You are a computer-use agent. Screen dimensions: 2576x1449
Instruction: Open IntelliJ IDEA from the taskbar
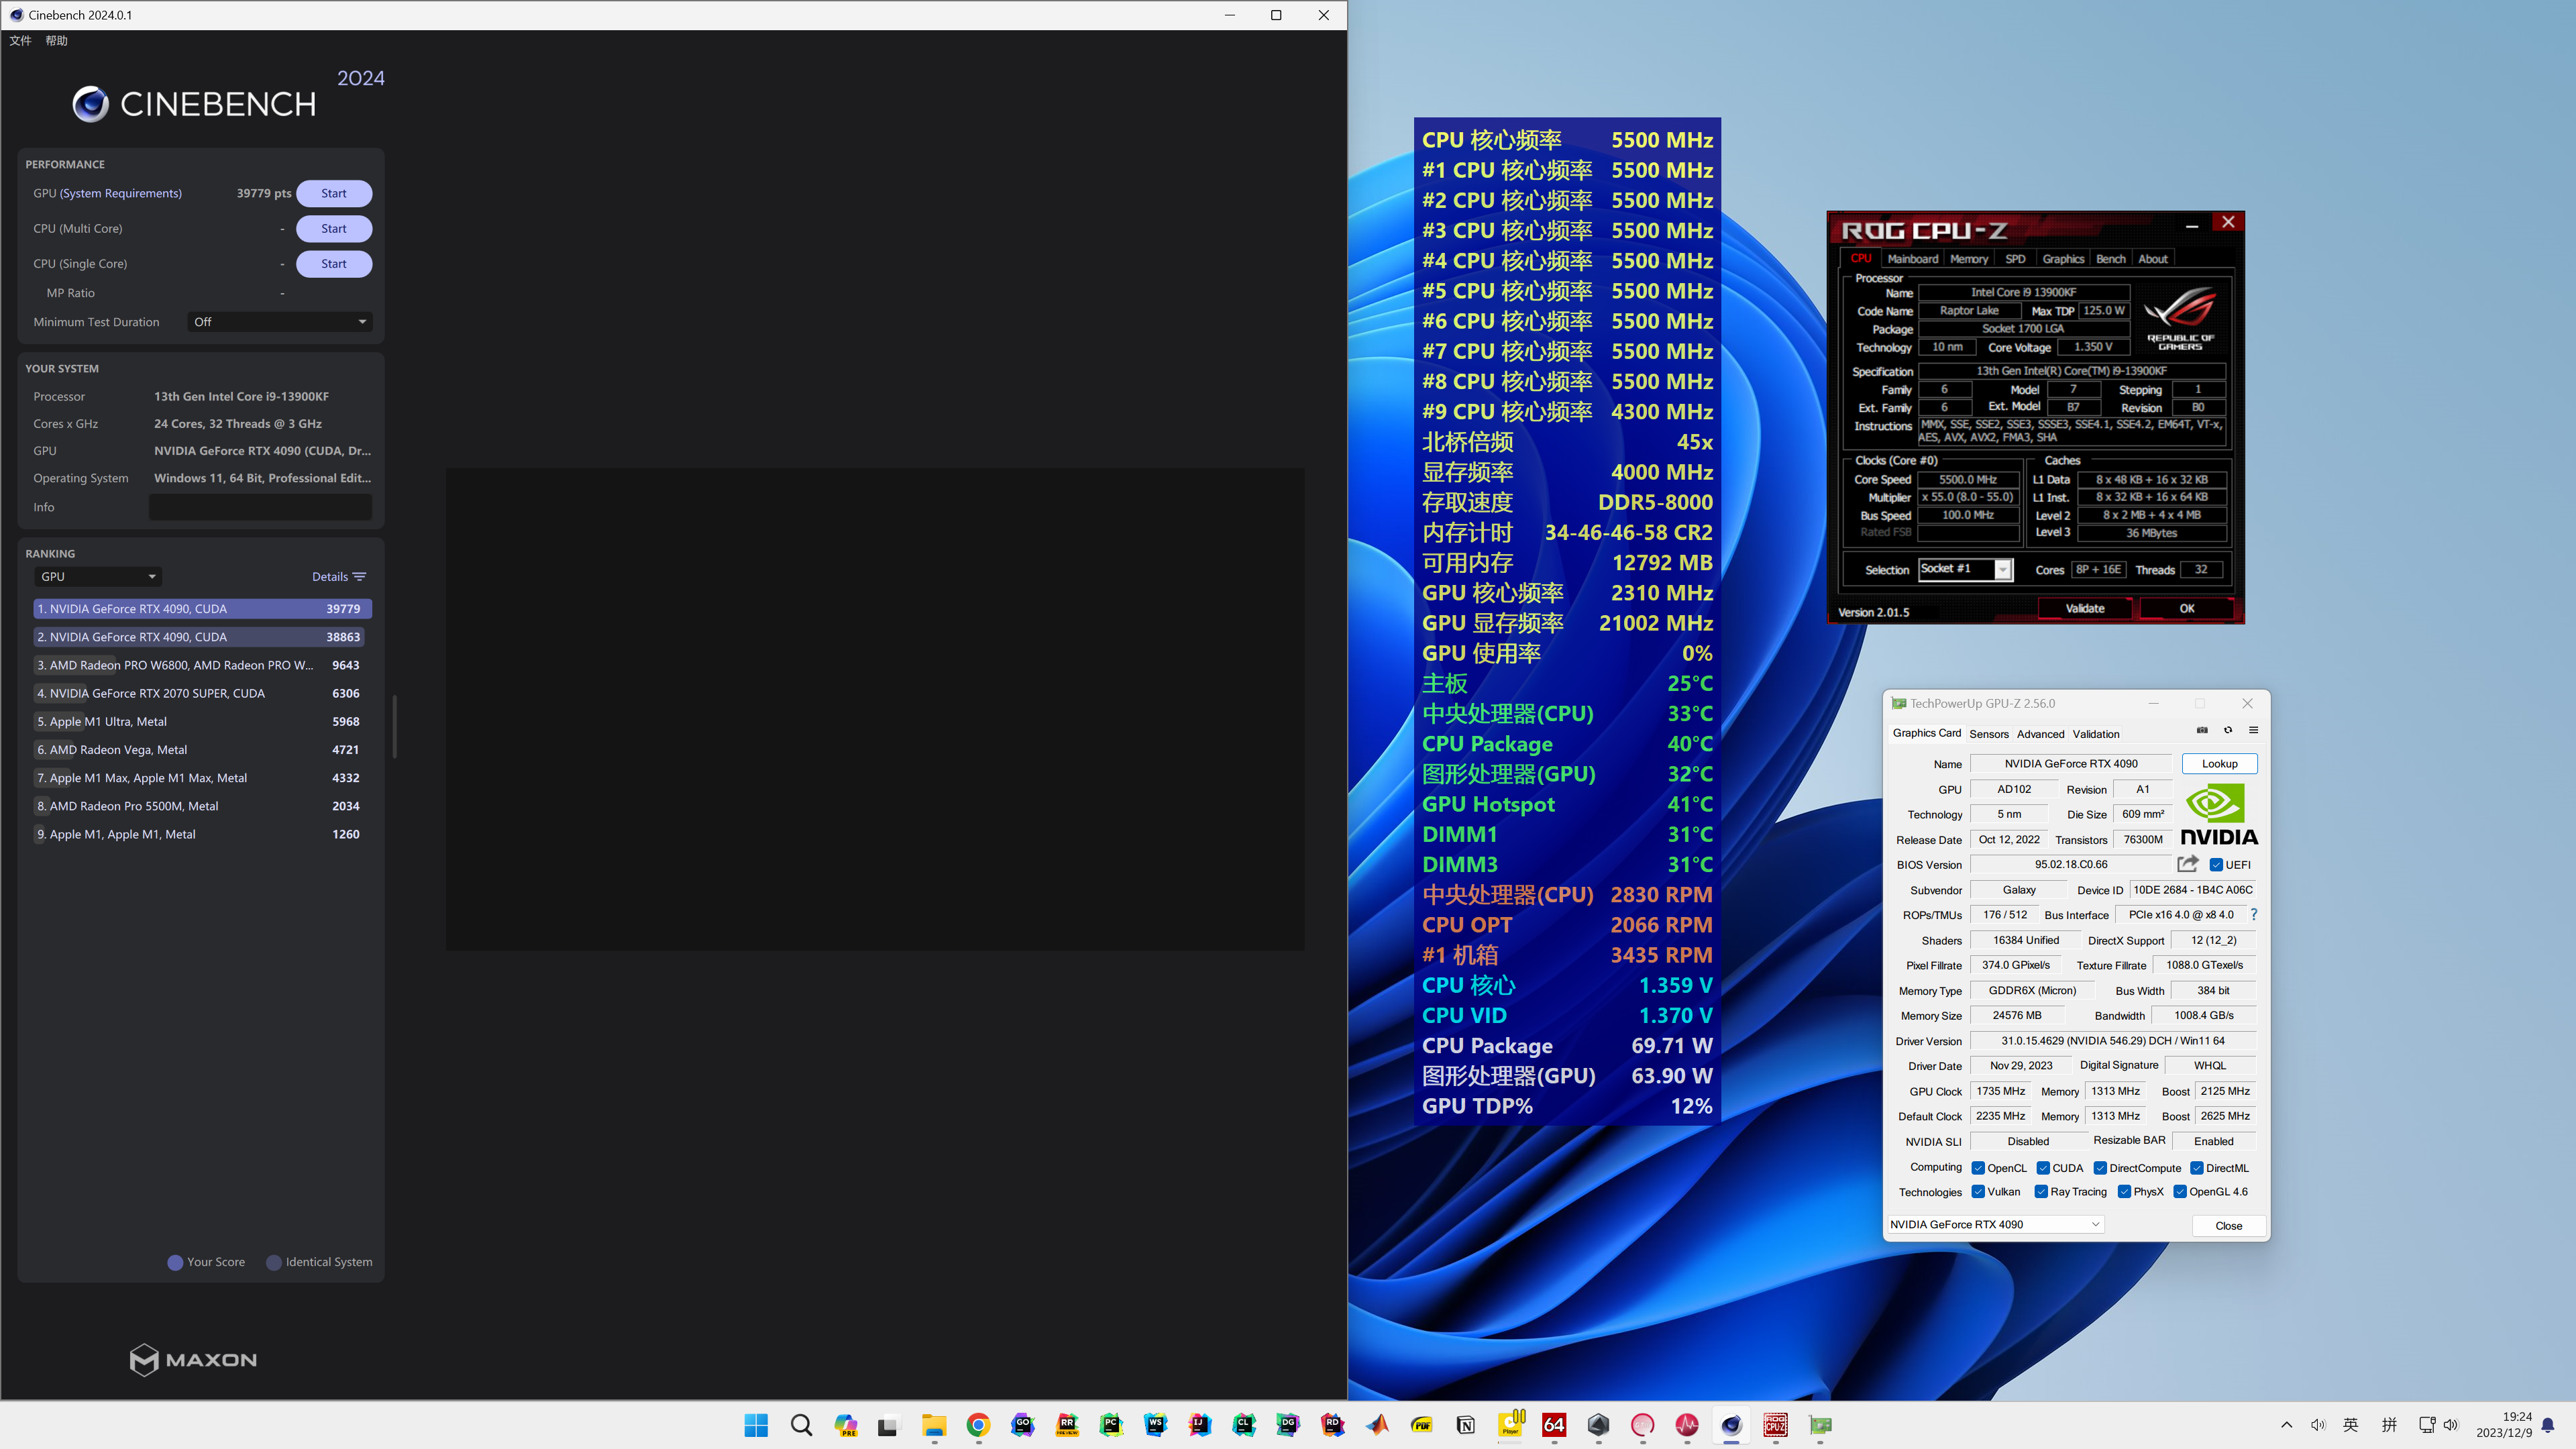pyautogui.click(x=1199, y=1425)
